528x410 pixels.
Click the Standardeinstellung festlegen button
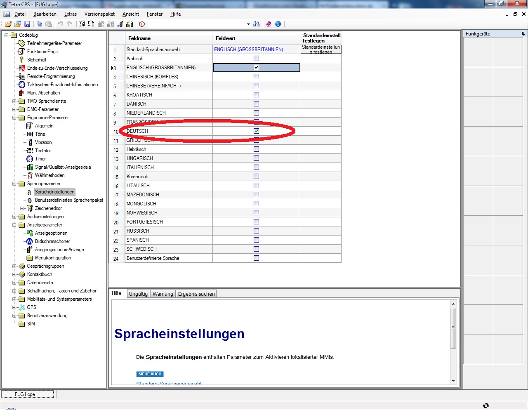click(x=321, y=49)
